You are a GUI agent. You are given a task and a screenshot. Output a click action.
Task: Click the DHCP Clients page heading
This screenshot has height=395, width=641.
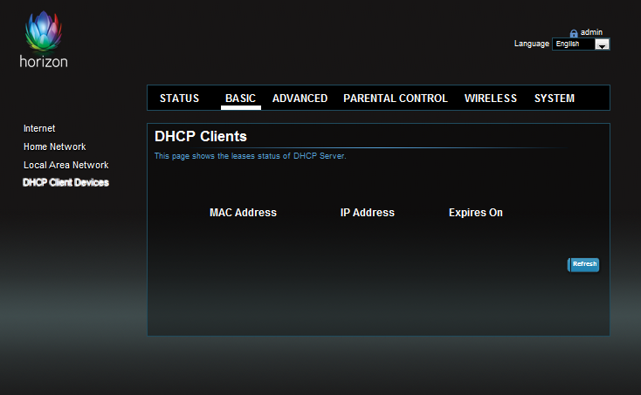pyautogui.click(x=200, y=136)
